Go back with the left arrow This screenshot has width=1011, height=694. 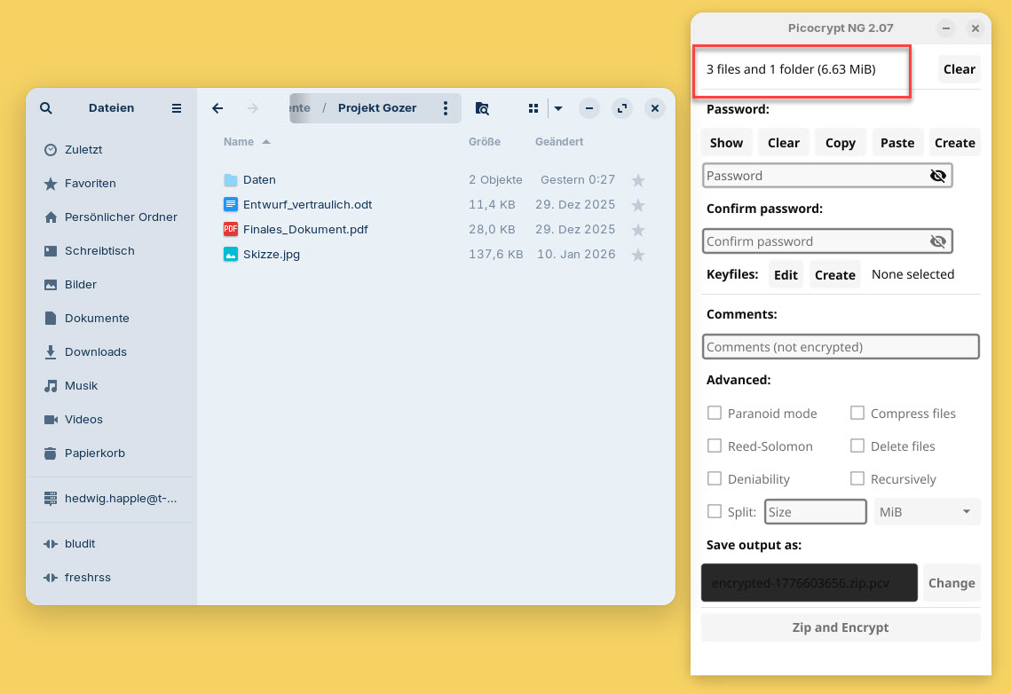(217, 108)
